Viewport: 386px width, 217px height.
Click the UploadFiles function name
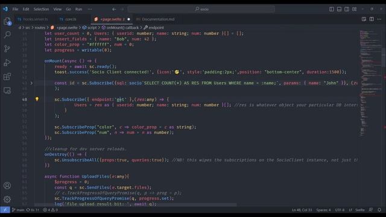coord(95,177)
